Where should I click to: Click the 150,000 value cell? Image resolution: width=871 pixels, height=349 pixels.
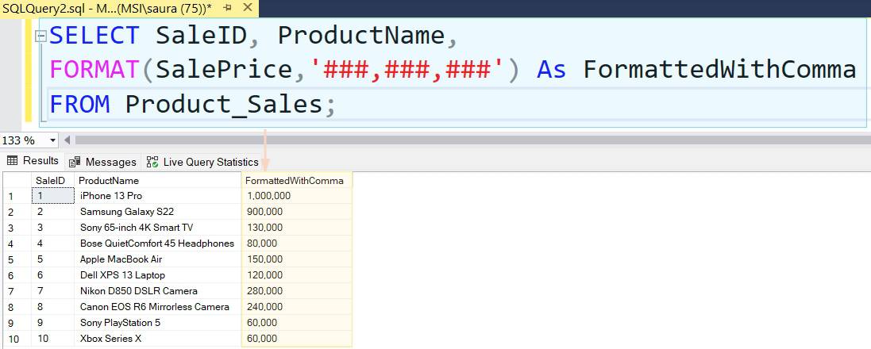tap(297, 259)
